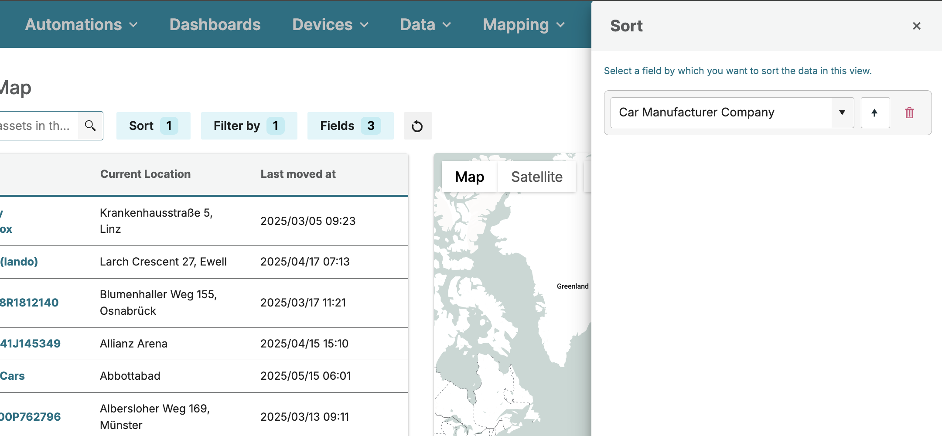
Task: Open the Car Manufacturer Company dropdown
Action: (732, 113)
